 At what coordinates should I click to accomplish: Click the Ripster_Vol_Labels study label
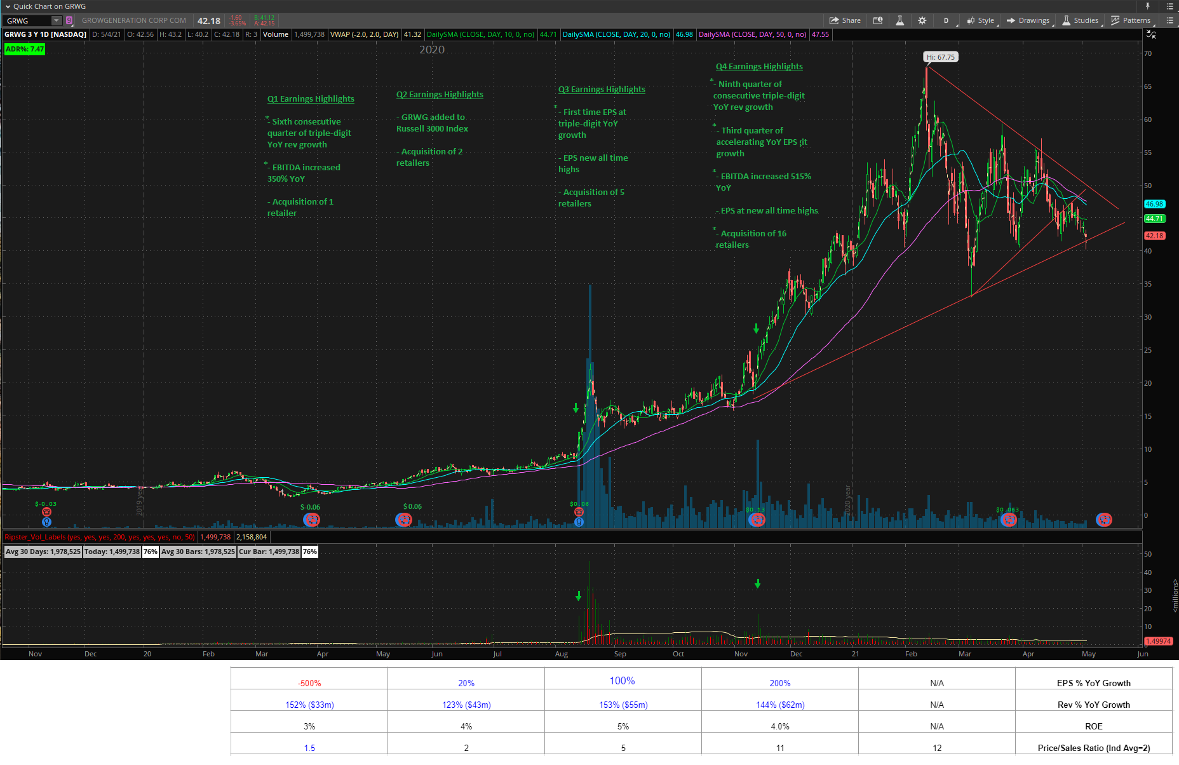pos(100,537)
